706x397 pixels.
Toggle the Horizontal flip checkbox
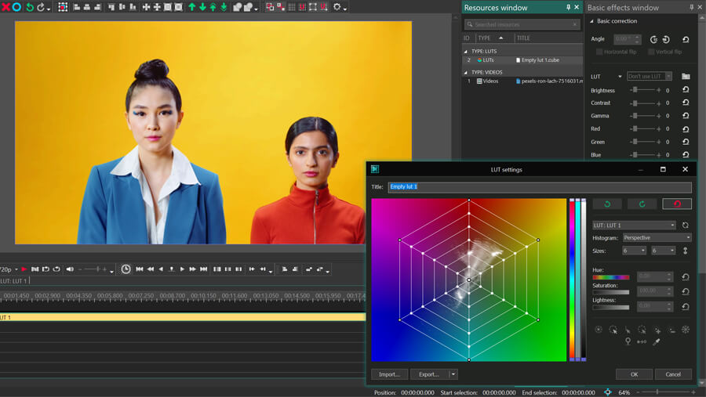point(599,52)
